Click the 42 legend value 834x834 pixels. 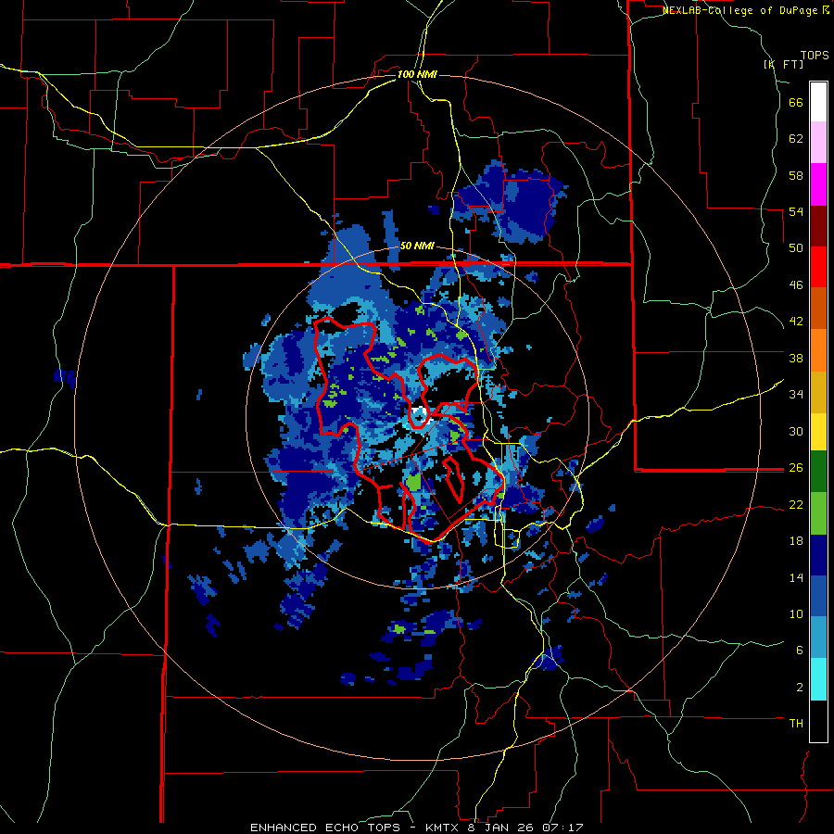(796, 322)
